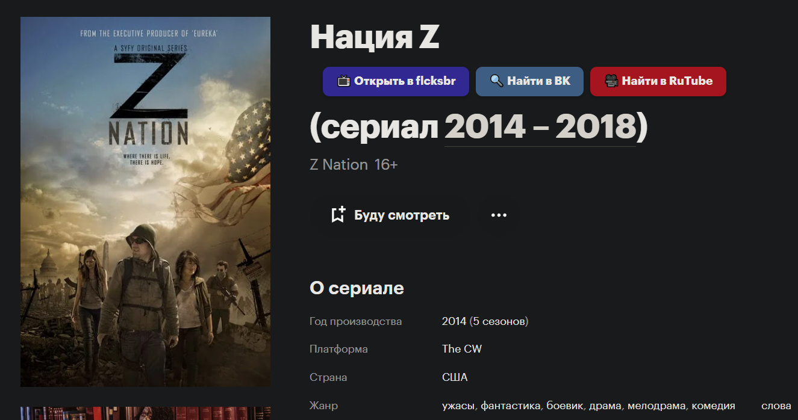Open the series in flcksbr
798x420 pixels.
[x=396, y=81]
